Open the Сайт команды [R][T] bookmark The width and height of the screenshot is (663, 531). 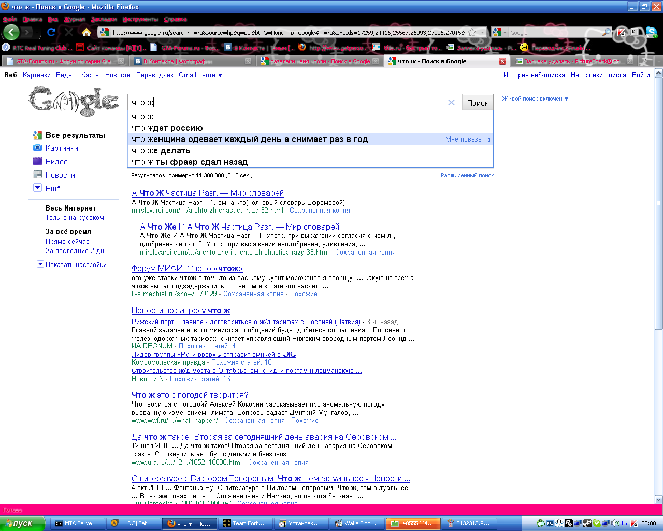[110, 48]
